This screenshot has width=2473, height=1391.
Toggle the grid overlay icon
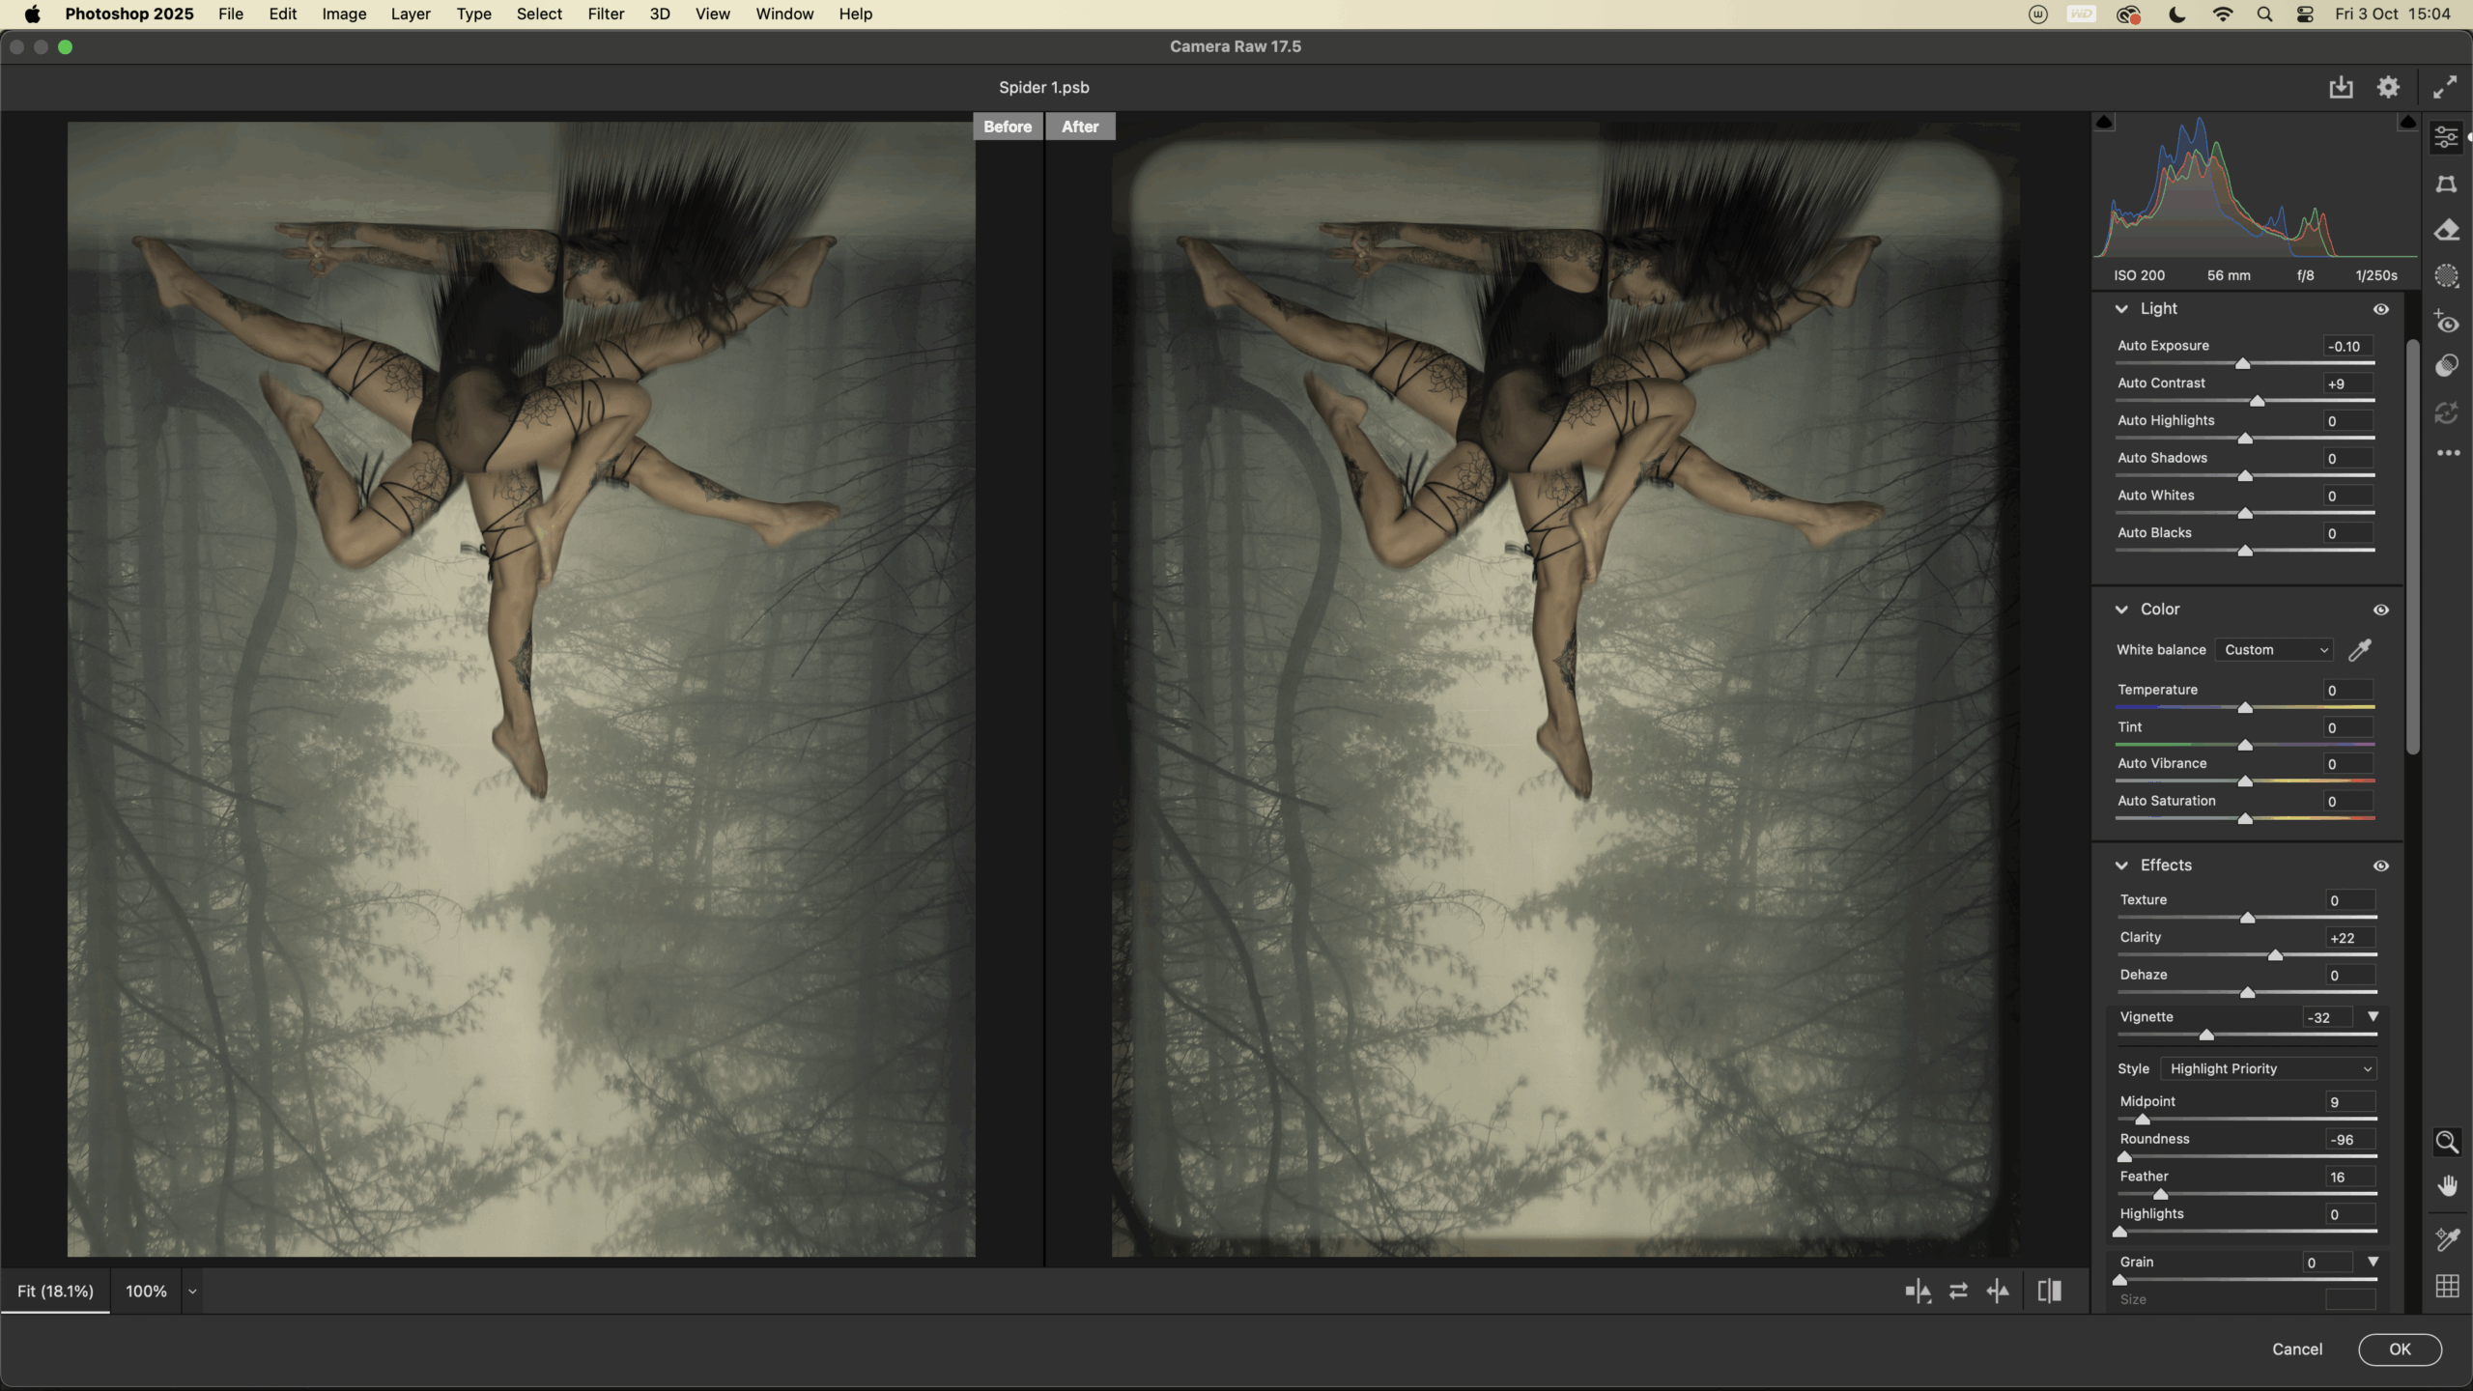click(x=2446, y=1286)
